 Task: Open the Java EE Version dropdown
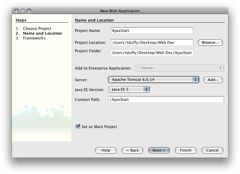tap(129, 89)
